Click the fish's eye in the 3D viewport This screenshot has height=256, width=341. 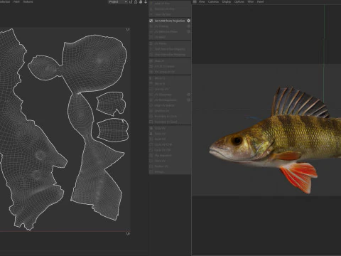point(237,140)
